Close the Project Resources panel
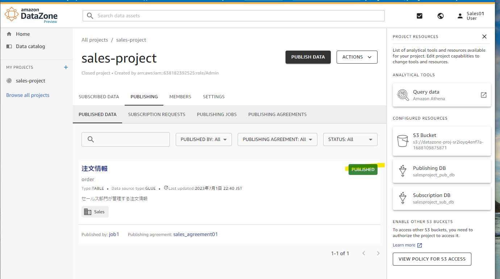Screen dimensions: 500x279 [x=484, y=37]
